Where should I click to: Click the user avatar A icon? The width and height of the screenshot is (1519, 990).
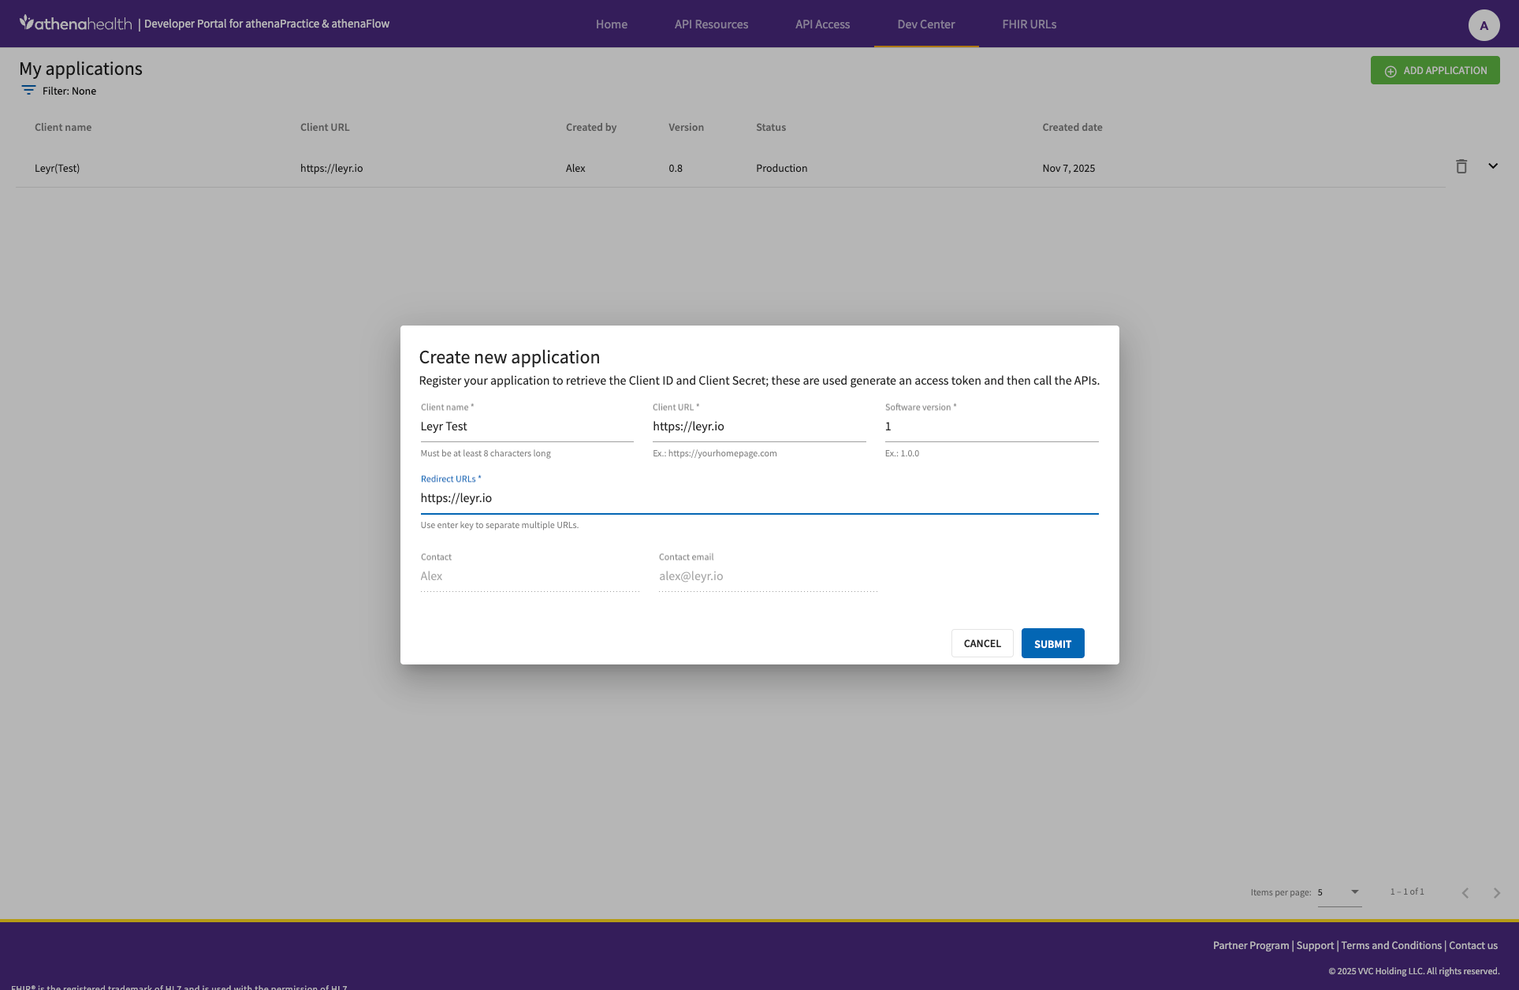click(x=1483, y=25)
